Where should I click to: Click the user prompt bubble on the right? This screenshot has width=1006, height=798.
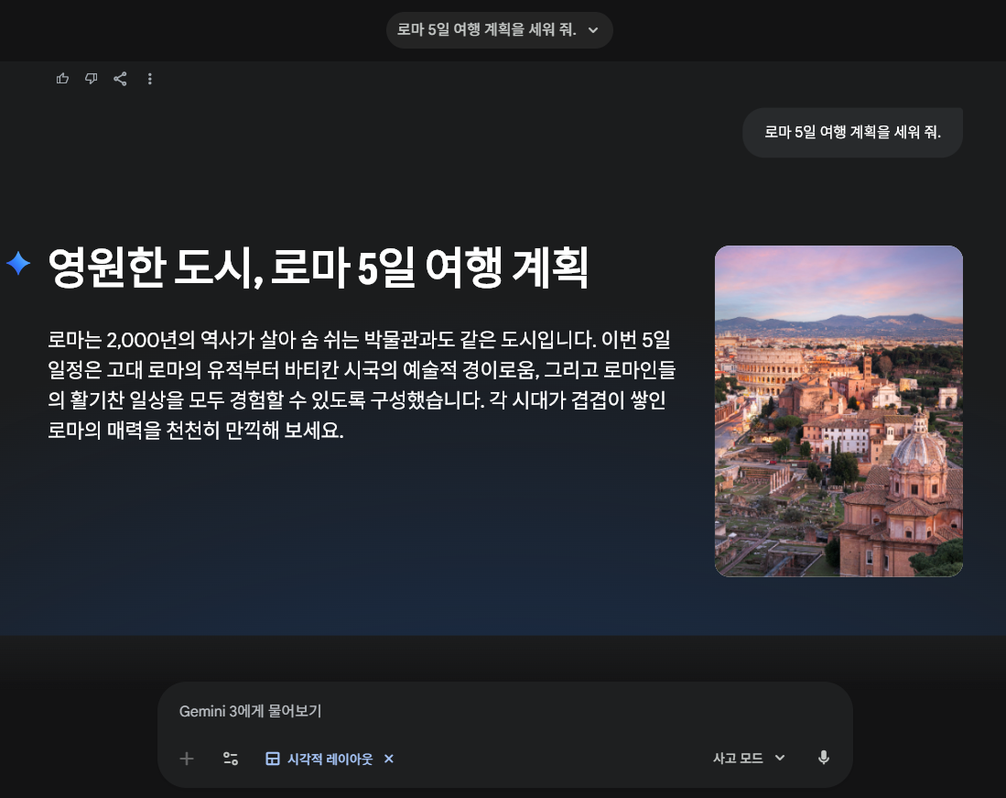tap(851, 132)
